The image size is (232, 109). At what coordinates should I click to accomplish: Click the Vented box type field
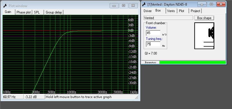(168, 18)
